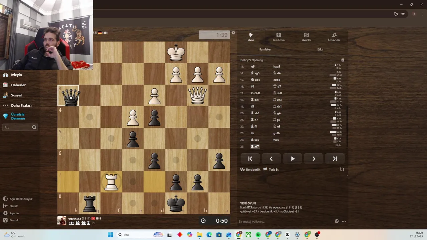Open Windows Start menu

coord(110,235)
